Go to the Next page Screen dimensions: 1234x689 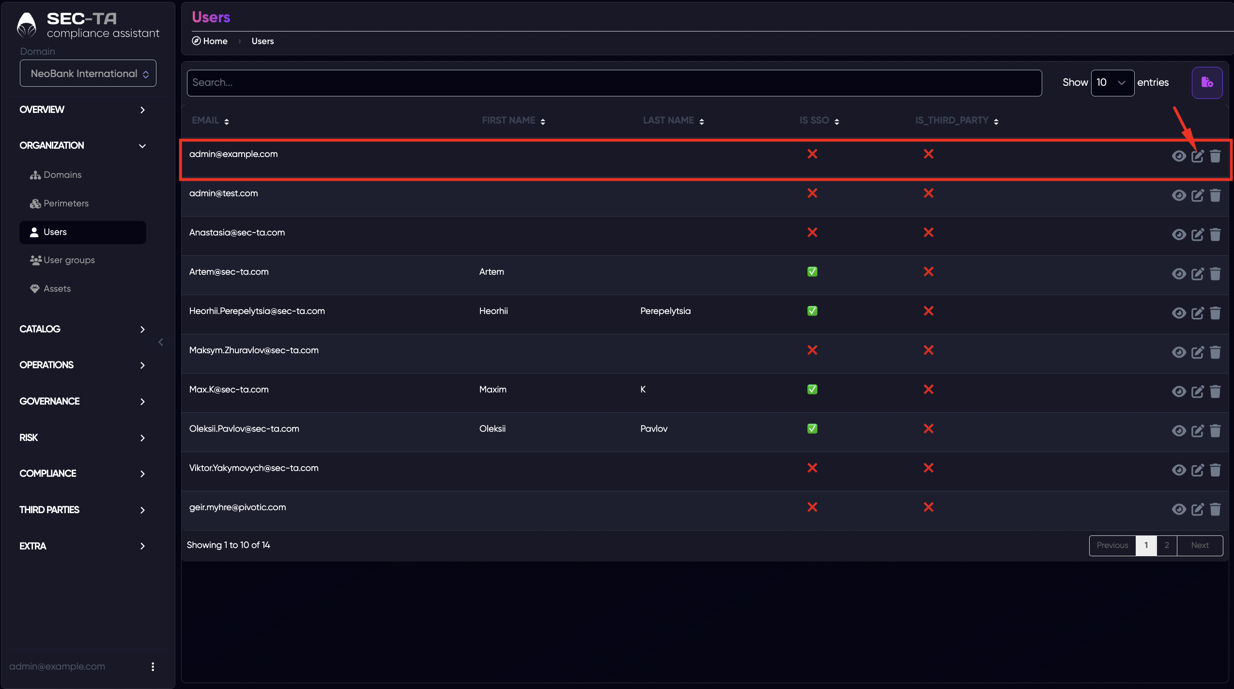pos(1200,546)
